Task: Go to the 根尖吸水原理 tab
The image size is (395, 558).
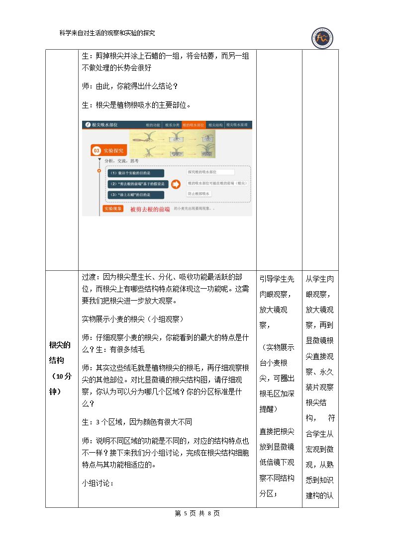Action: [237, 125]
